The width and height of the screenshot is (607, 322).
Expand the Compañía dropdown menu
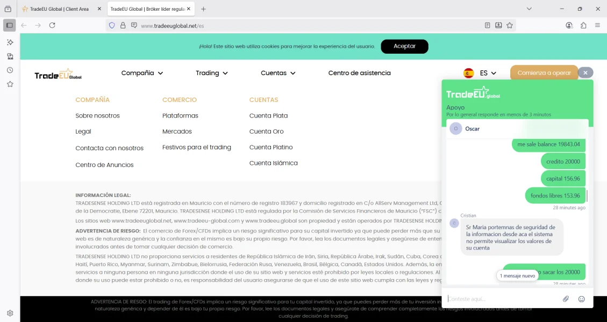(x=142, y=73)
